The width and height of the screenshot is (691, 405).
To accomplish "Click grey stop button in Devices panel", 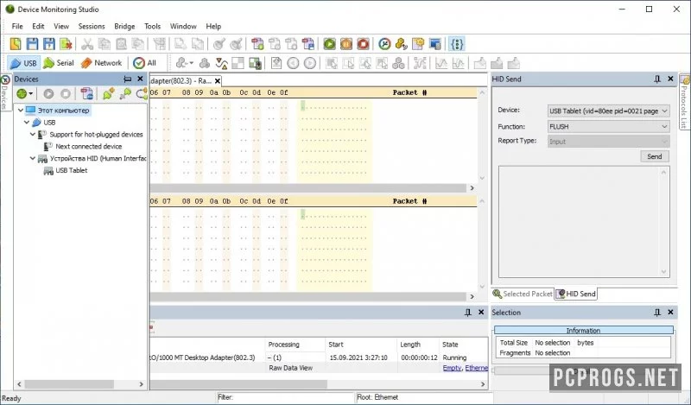I will coord(66,93).
